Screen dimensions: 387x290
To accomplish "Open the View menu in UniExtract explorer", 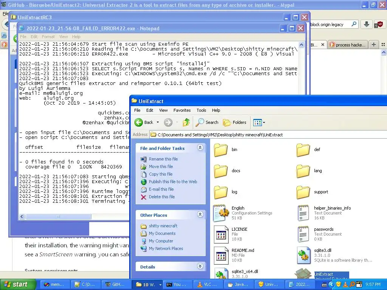I will (163, 110).
